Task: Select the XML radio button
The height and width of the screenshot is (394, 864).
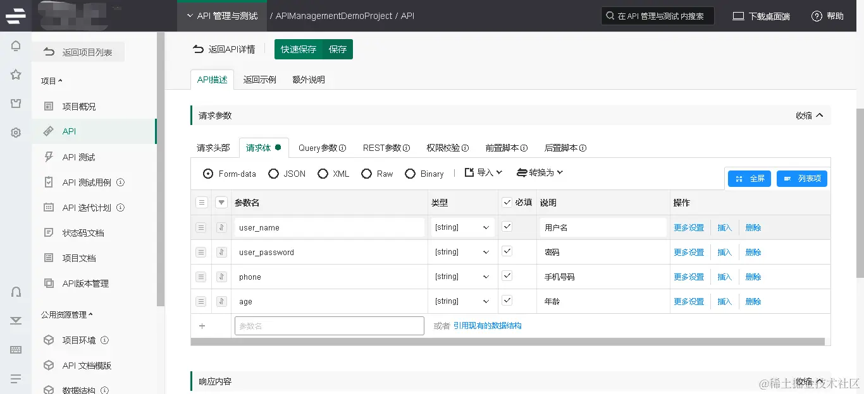Action: tap(323, 174)
